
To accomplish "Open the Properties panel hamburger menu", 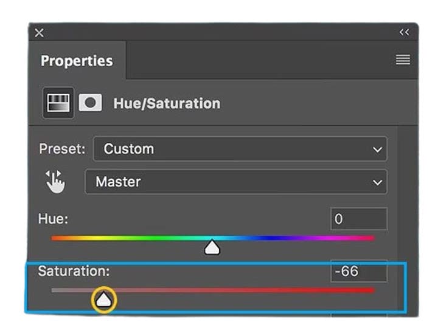I will coord(403,60).
